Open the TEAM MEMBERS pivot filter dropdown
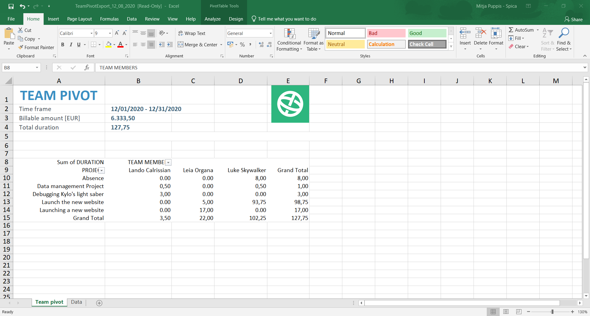This screenshot has height=316, width=590. [x=168, y=163]
